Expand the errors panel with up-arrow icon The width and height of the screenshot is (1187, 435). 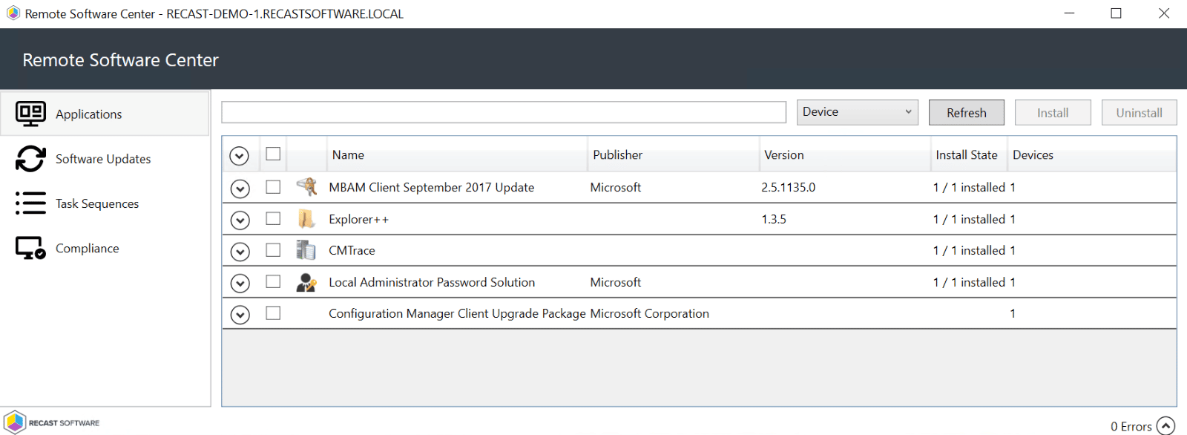(x=1166, y=426)
